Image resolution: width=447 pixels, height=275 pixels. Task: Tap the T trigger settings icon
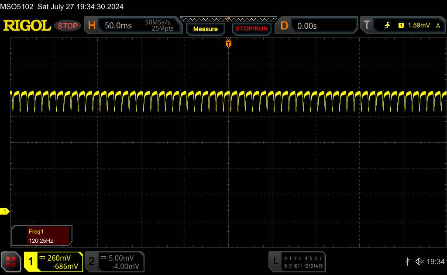(x=367, y=26)
